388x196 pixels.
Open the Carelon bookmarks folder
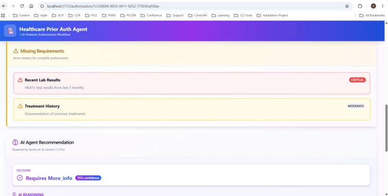pyautogui.click(x=21, y=15)
